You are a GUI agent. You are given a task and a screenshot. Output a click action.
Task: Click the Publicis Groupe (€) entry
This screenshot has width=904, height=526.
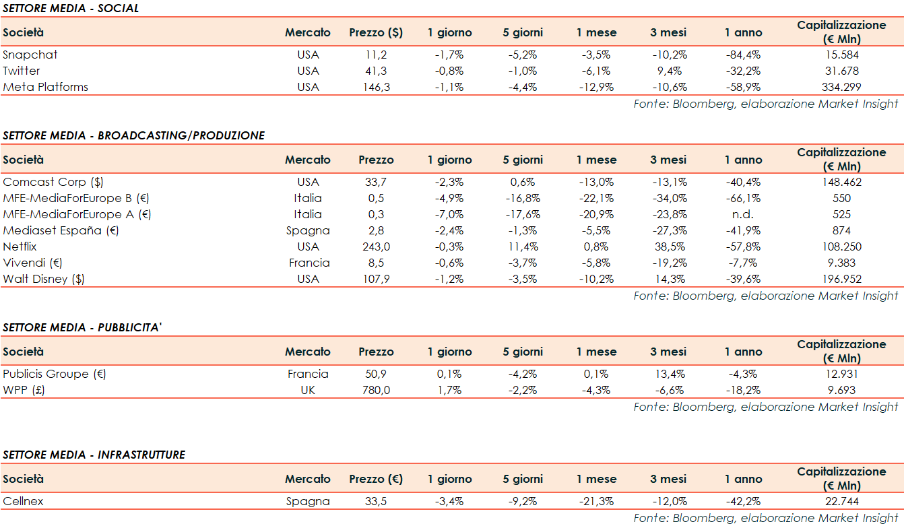point(55,374)
